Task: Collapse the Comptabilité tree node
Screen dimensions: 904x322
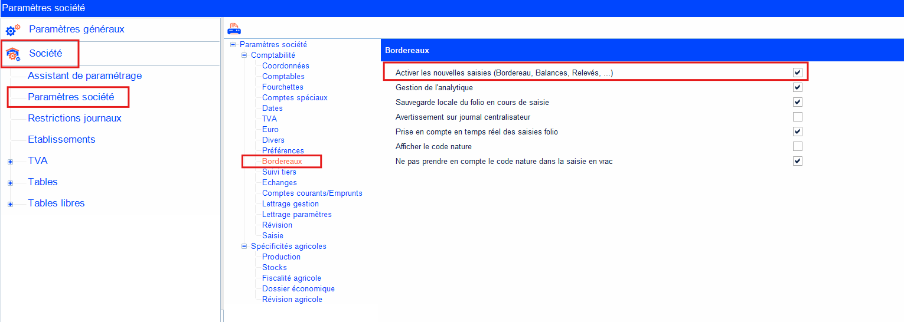Action: tap(244, 55)
